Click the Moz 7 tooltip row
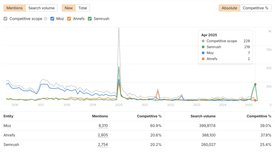This screenshot has width=275, height=152. click(226, 53)
